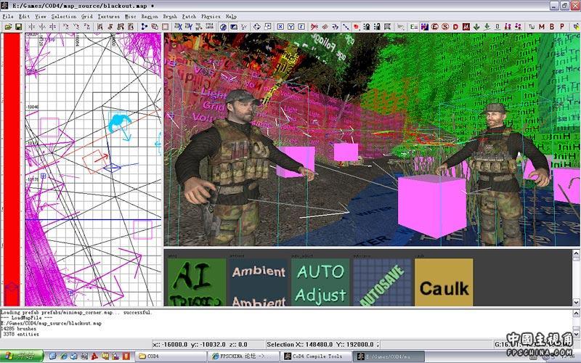581x363 pixels.
Task: Open the Grid menu
Action: [86, 16]
